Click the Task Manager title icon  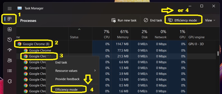[20, 8]
